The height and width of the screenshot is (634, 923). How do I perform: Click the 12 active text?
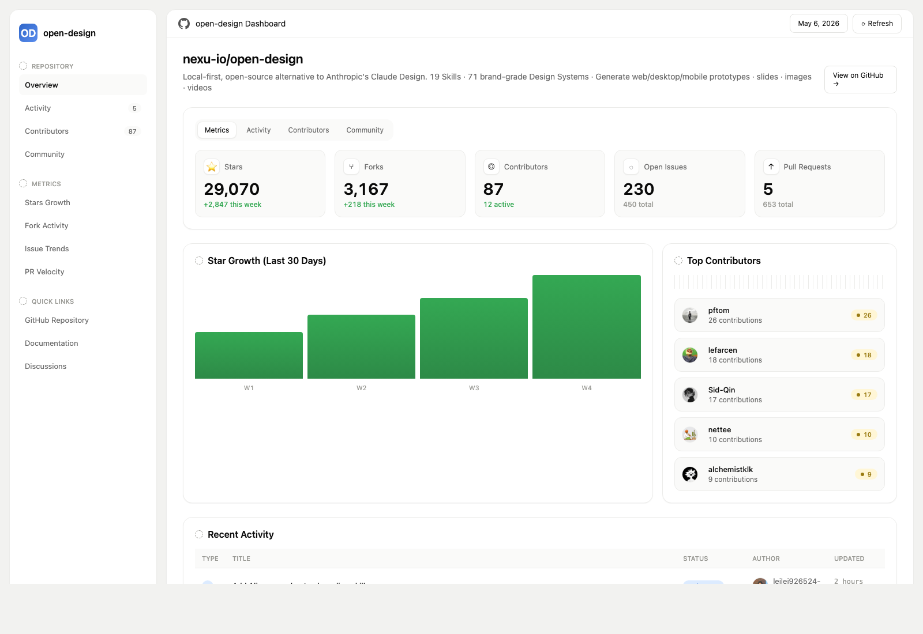click(x=498, y=205)
